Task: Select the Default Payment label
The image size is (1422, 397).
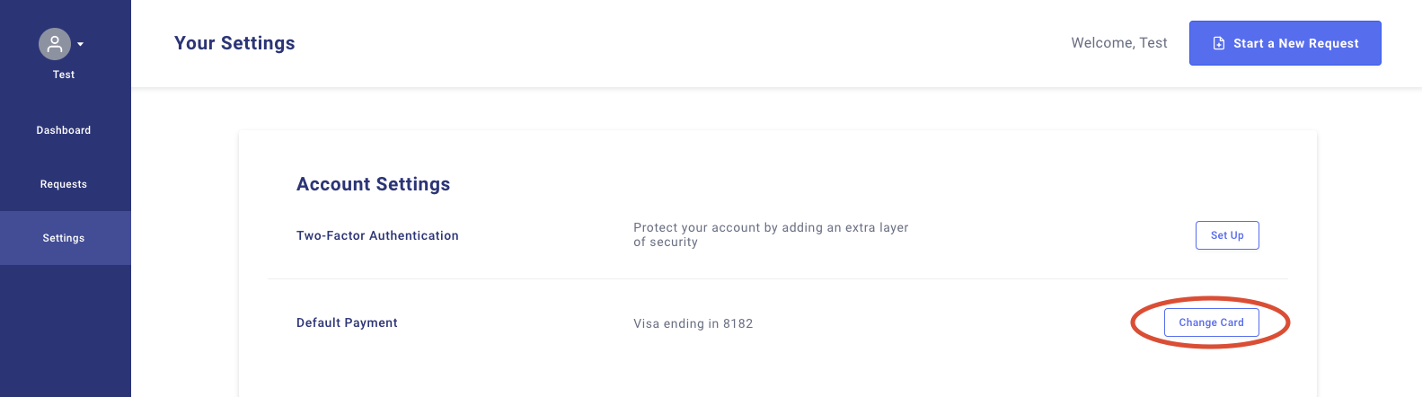Action: pos(347,322)
